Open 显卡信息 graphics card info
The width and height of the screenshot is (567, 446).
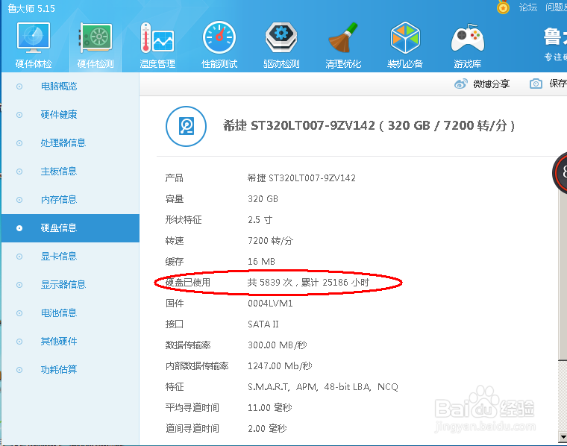[x=59, y=257]
